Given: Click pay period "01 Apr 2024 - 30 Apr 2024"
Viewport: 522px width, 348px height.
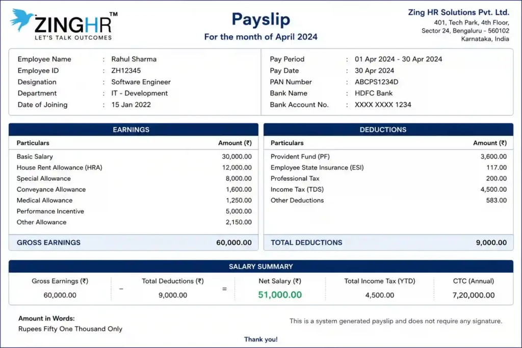Looking at the screenshot, I should pyautogui.click(x=398, y=59).
